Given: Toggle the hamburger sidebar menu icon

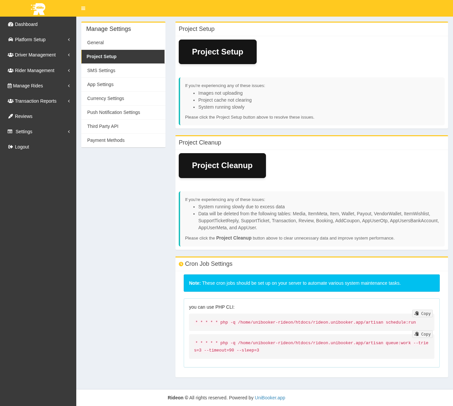Looking at the screenshot, I should click(x=83, y=8).
